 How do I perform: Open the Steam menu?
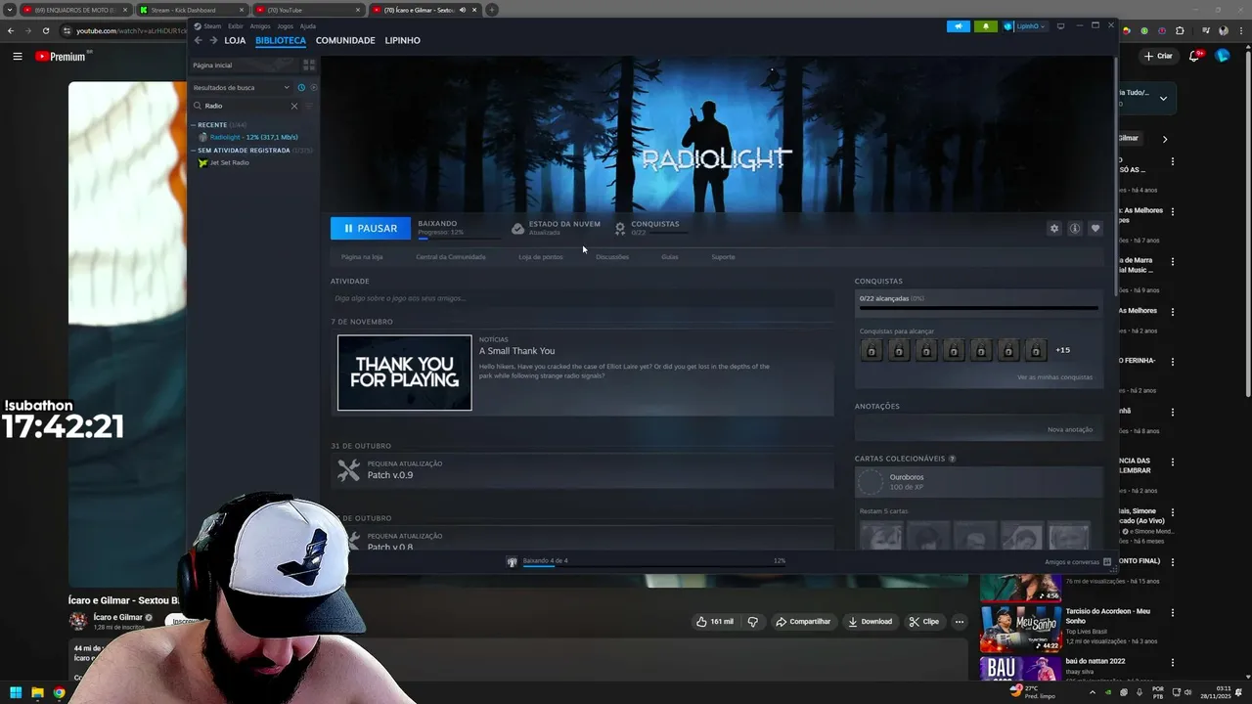(211, 26)
